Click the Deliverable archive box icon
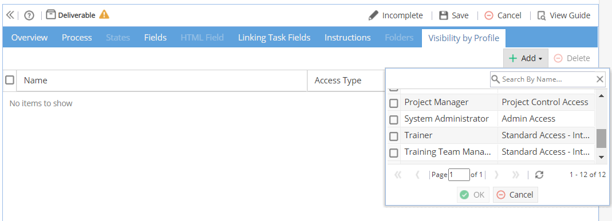The height and width of the screenshot is (221, 612). click(51, 15)
